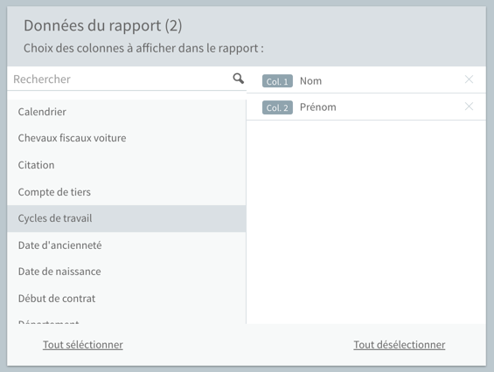Add Calendrier to the report columns
The height and width of the screenshot is (372, 494).
(127, 112)
